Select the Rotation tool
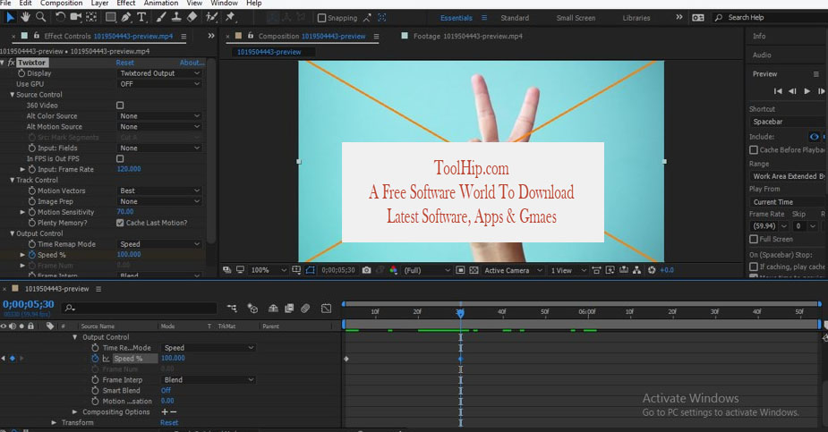 [x=60, y=17]
